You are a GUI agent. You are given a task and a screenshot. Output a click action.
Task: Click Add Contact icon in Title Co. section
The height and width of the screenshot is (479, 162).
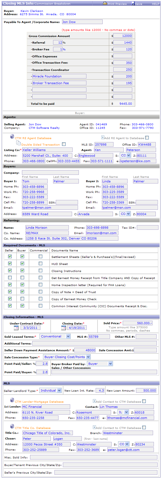(94, 427)
